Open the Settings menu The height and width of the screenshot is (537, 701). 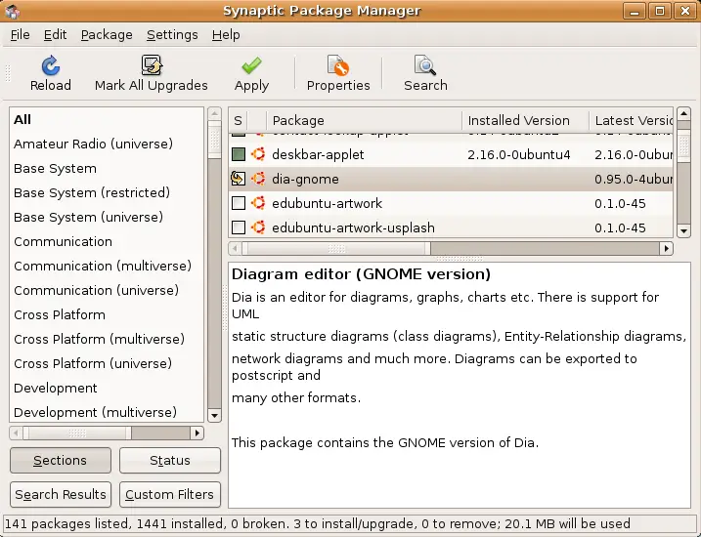pyautogui.click(x=172, y=35)
